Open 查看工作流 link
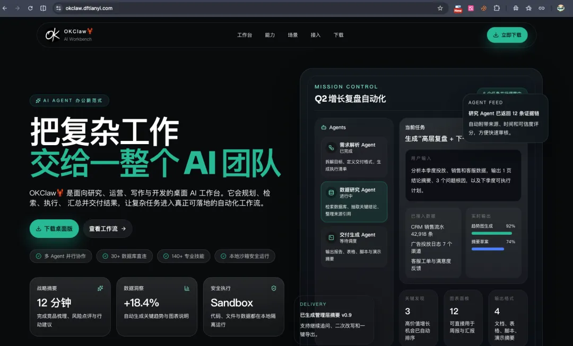The width and height of the screenshot is (573, 346). 107,228
